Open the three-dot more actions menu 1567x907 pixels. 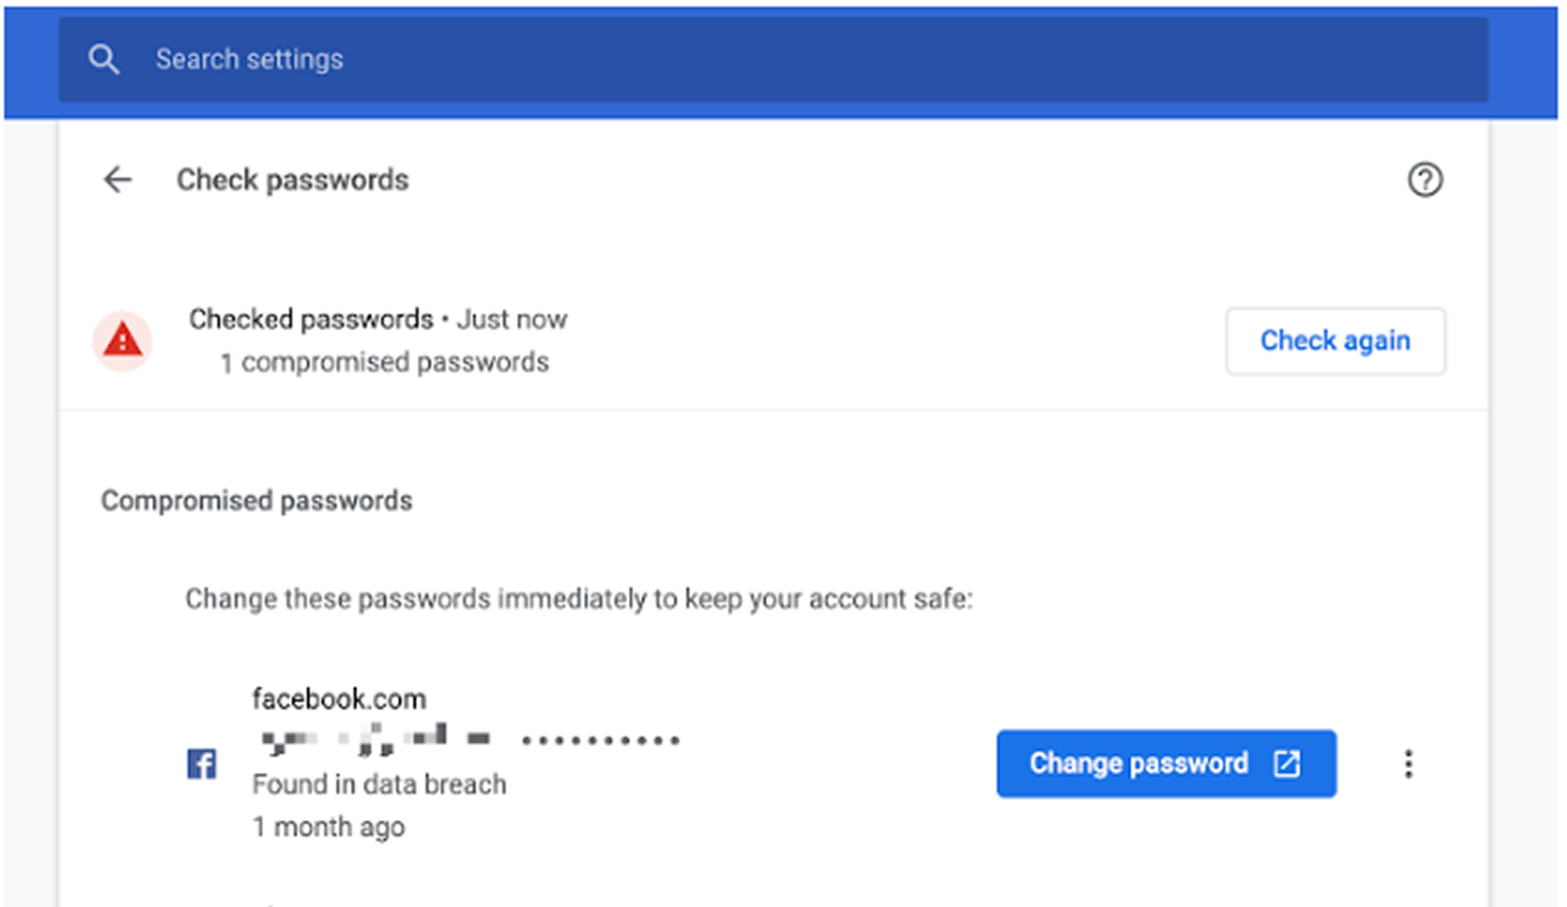[x=1409, y=764]
